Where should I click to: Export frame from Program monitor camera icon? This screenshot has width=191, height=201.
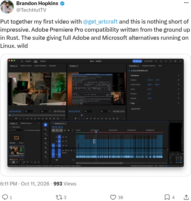[113, 119]
